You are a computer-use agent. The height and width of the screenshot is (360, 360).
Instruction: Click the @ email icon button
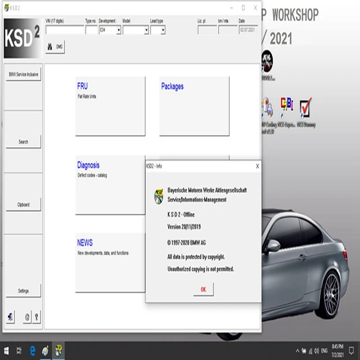27,317
